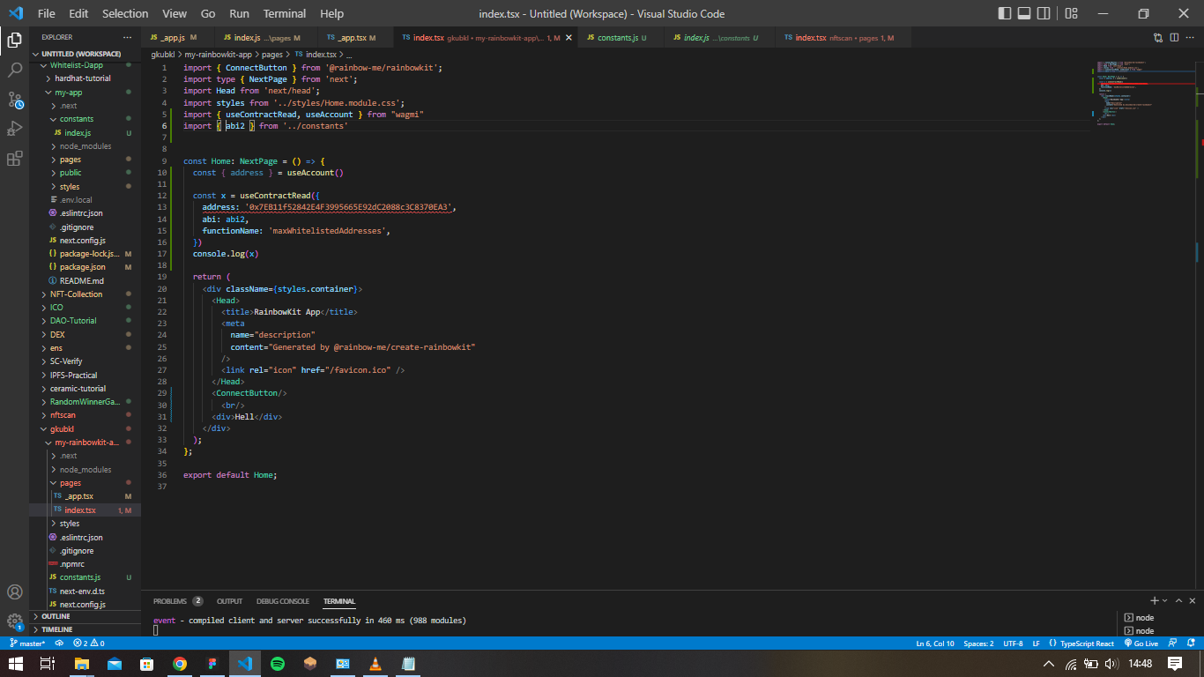Toggle the Secondary Side Bar visibility
This screenshot has height=677, width=1204.
(1044, 13)
